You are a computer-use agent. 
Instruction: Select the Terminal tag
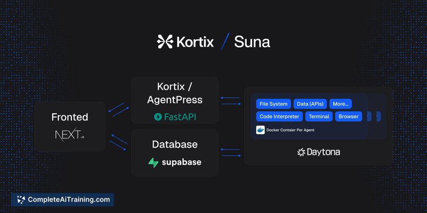click(x=319, y=116)
